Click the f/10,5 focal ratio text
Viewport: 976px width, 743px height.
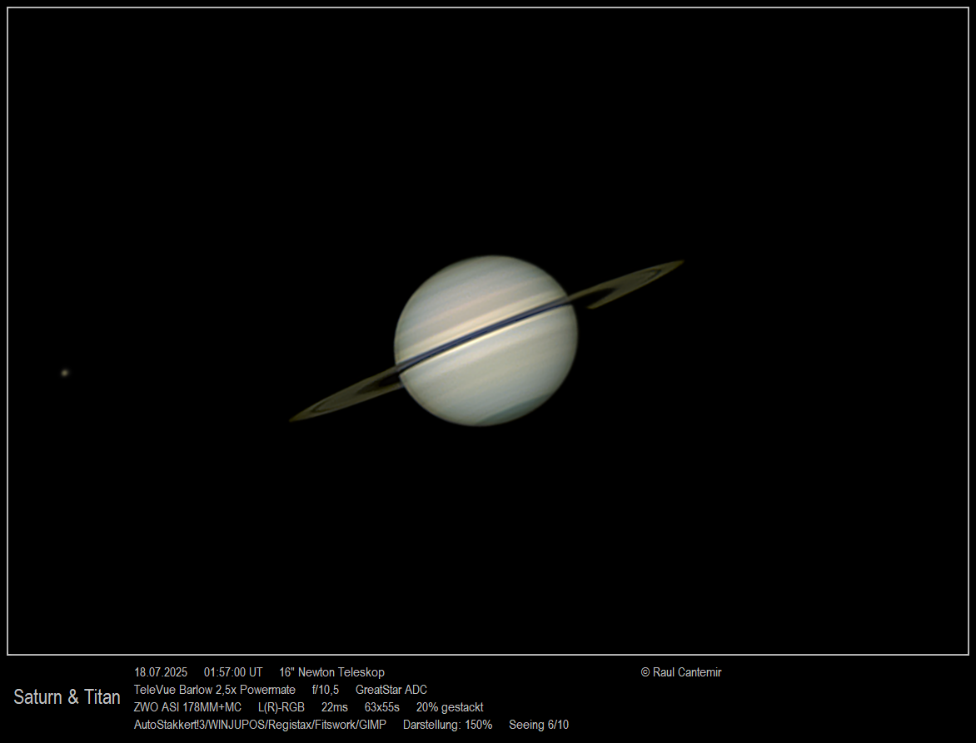point(326,690)
